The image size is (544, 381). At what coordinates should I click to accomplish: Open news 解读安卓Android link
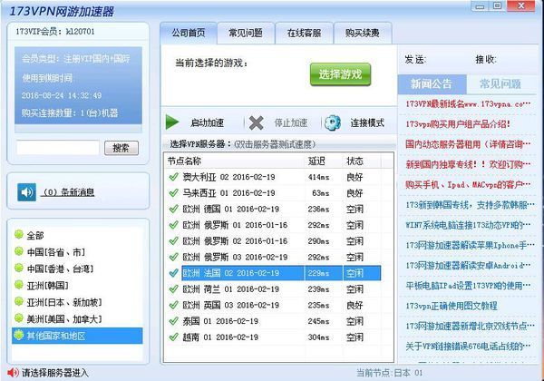click(x=468, y=266)
